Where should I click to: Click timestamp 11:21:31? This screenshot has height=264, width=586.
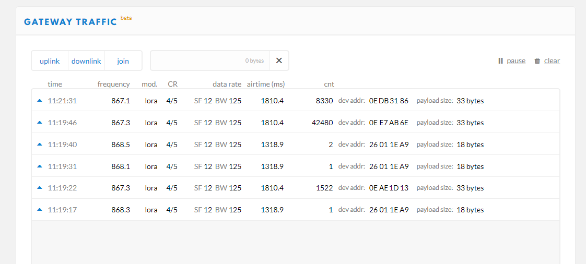tap(62, 101)
